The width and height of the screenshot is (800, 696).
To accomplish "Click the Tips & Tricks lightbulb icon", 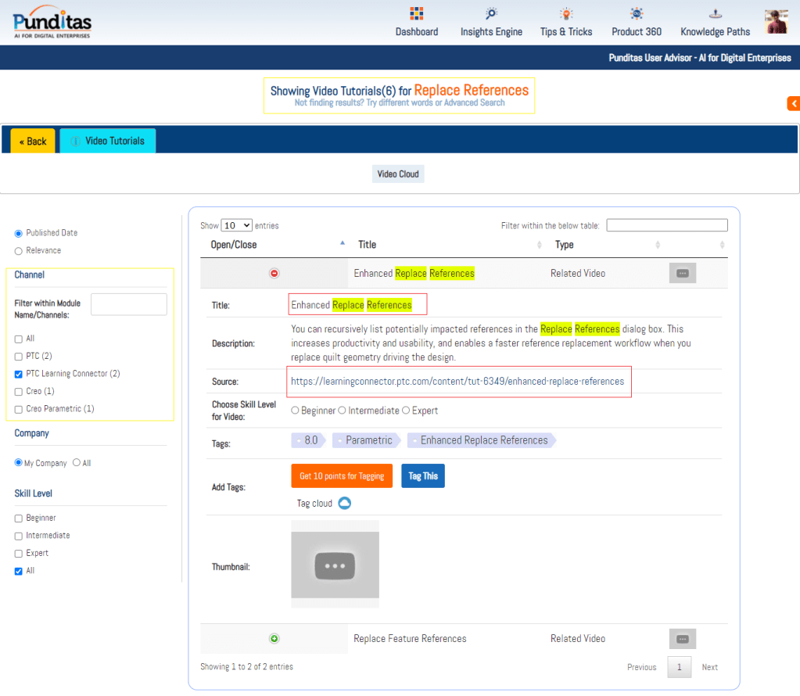I will tap(565, 14).
